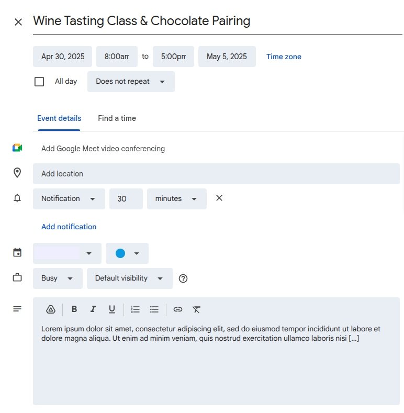The height and width of the screenshot is (413, 404).
Task: Apply underline formatting to description
Action: pos(112,309)
